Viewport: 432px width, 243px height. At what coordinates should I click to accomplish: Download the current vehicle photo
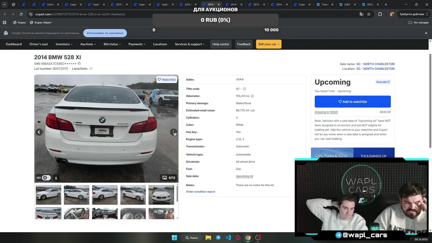pyautogui.click(x=56, y=178)
